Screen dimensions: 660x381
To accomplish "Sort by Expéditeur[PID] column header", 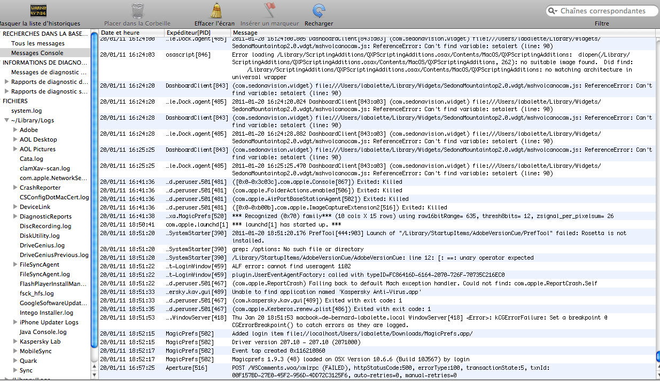I will click(x=197, y=33).
